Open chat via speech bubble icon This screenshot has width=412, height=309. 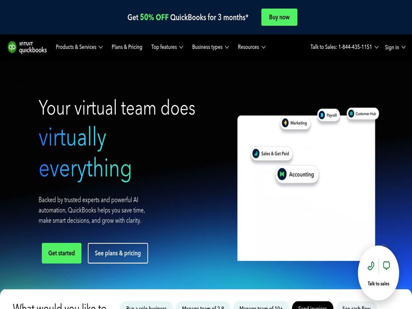point(387,266)
